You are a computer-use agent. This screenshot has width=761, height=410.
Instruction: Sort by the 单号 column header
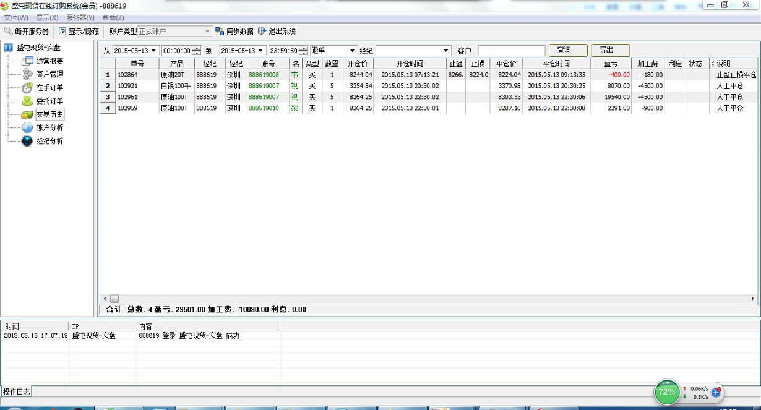(x=137, y=64)
